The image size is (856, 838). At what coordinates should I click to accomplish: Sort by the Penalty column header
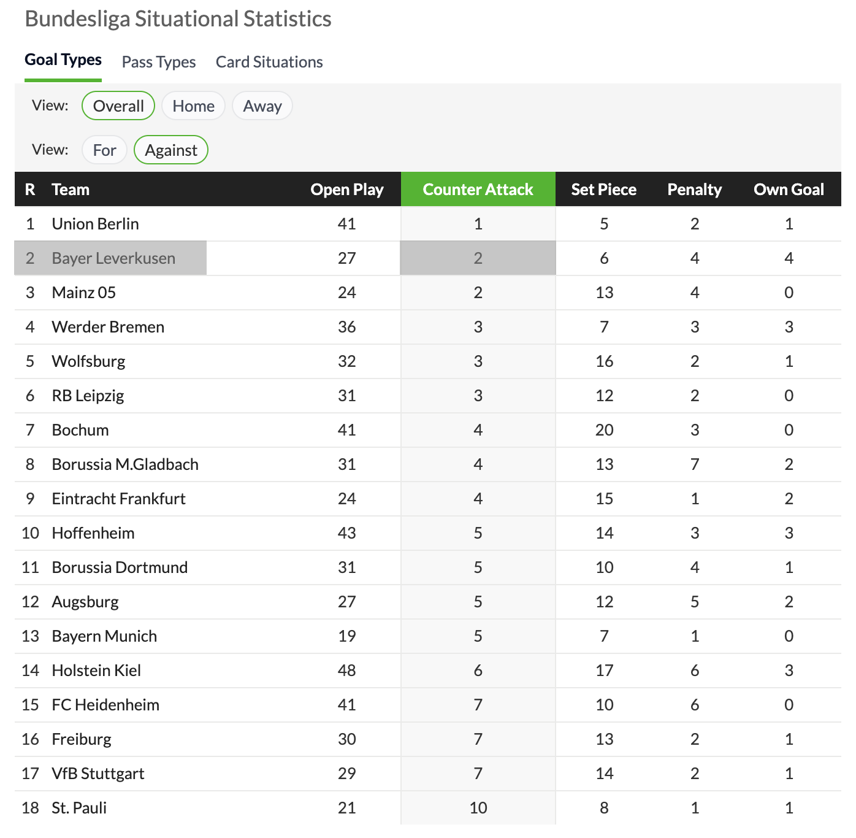click(x=694, y=190)
